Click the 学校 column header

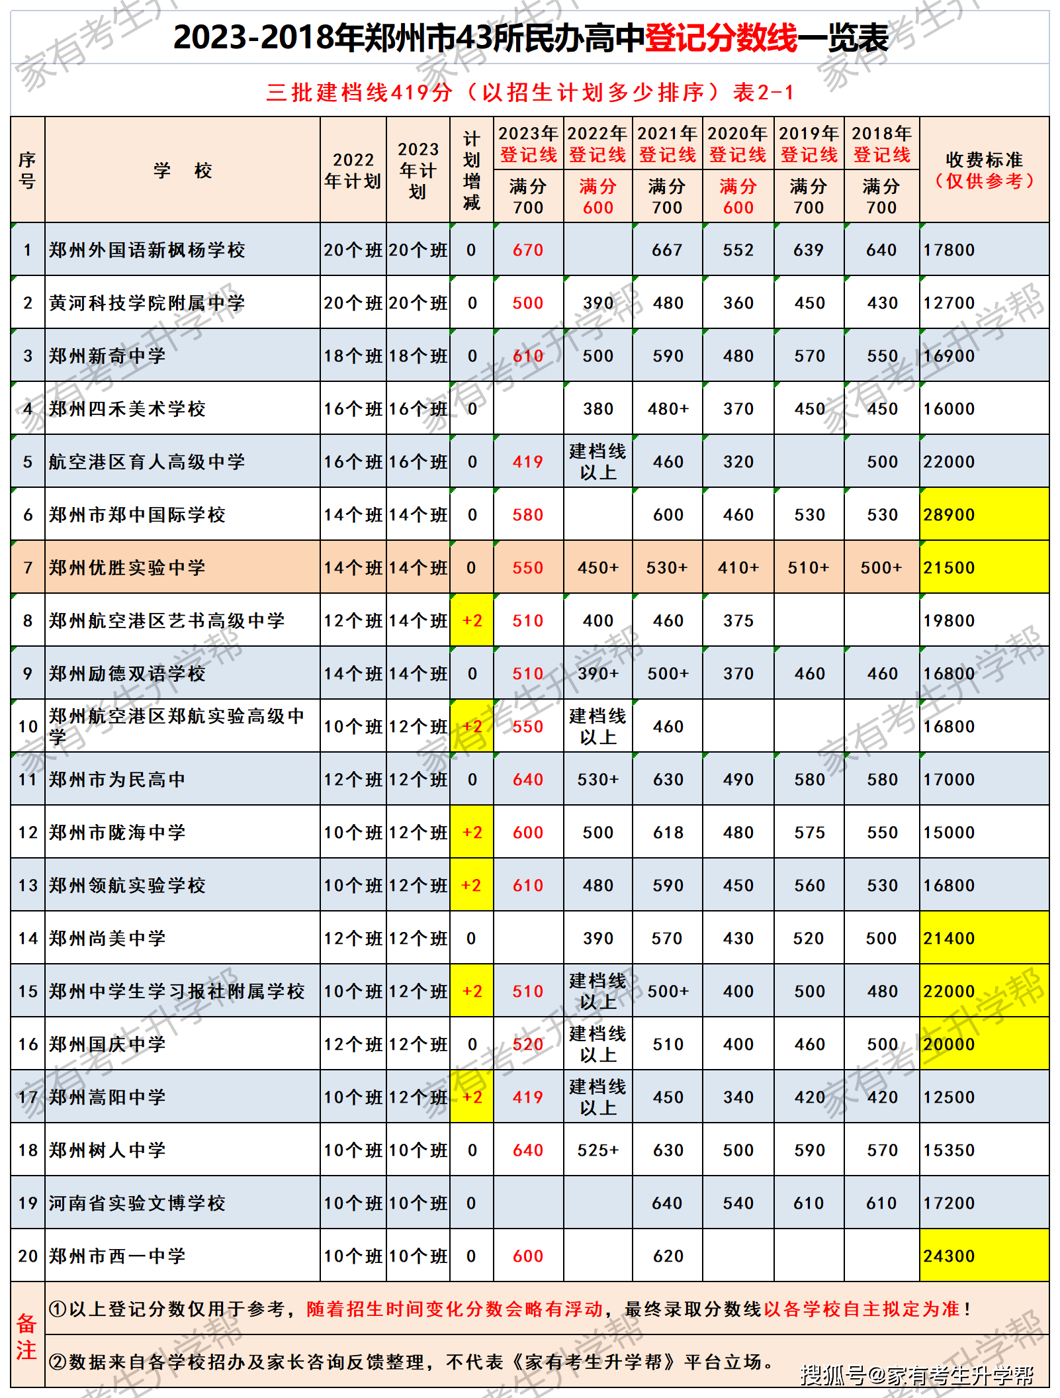click(183, 170)
